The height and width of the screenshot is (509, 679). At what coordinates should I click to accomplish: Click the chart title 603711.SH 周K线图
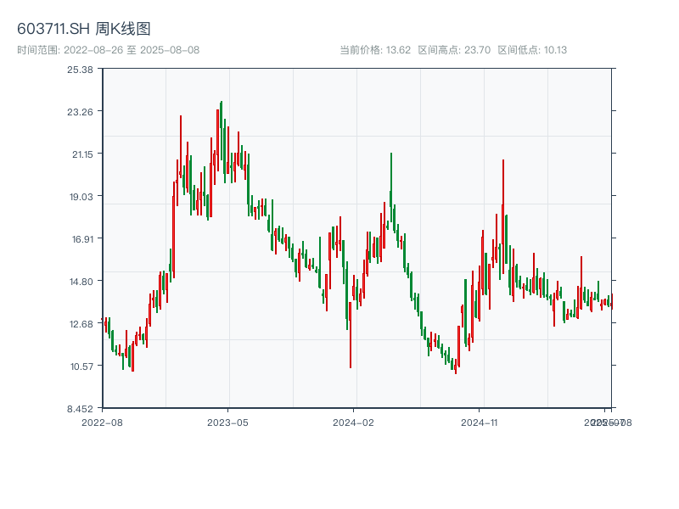83,29
